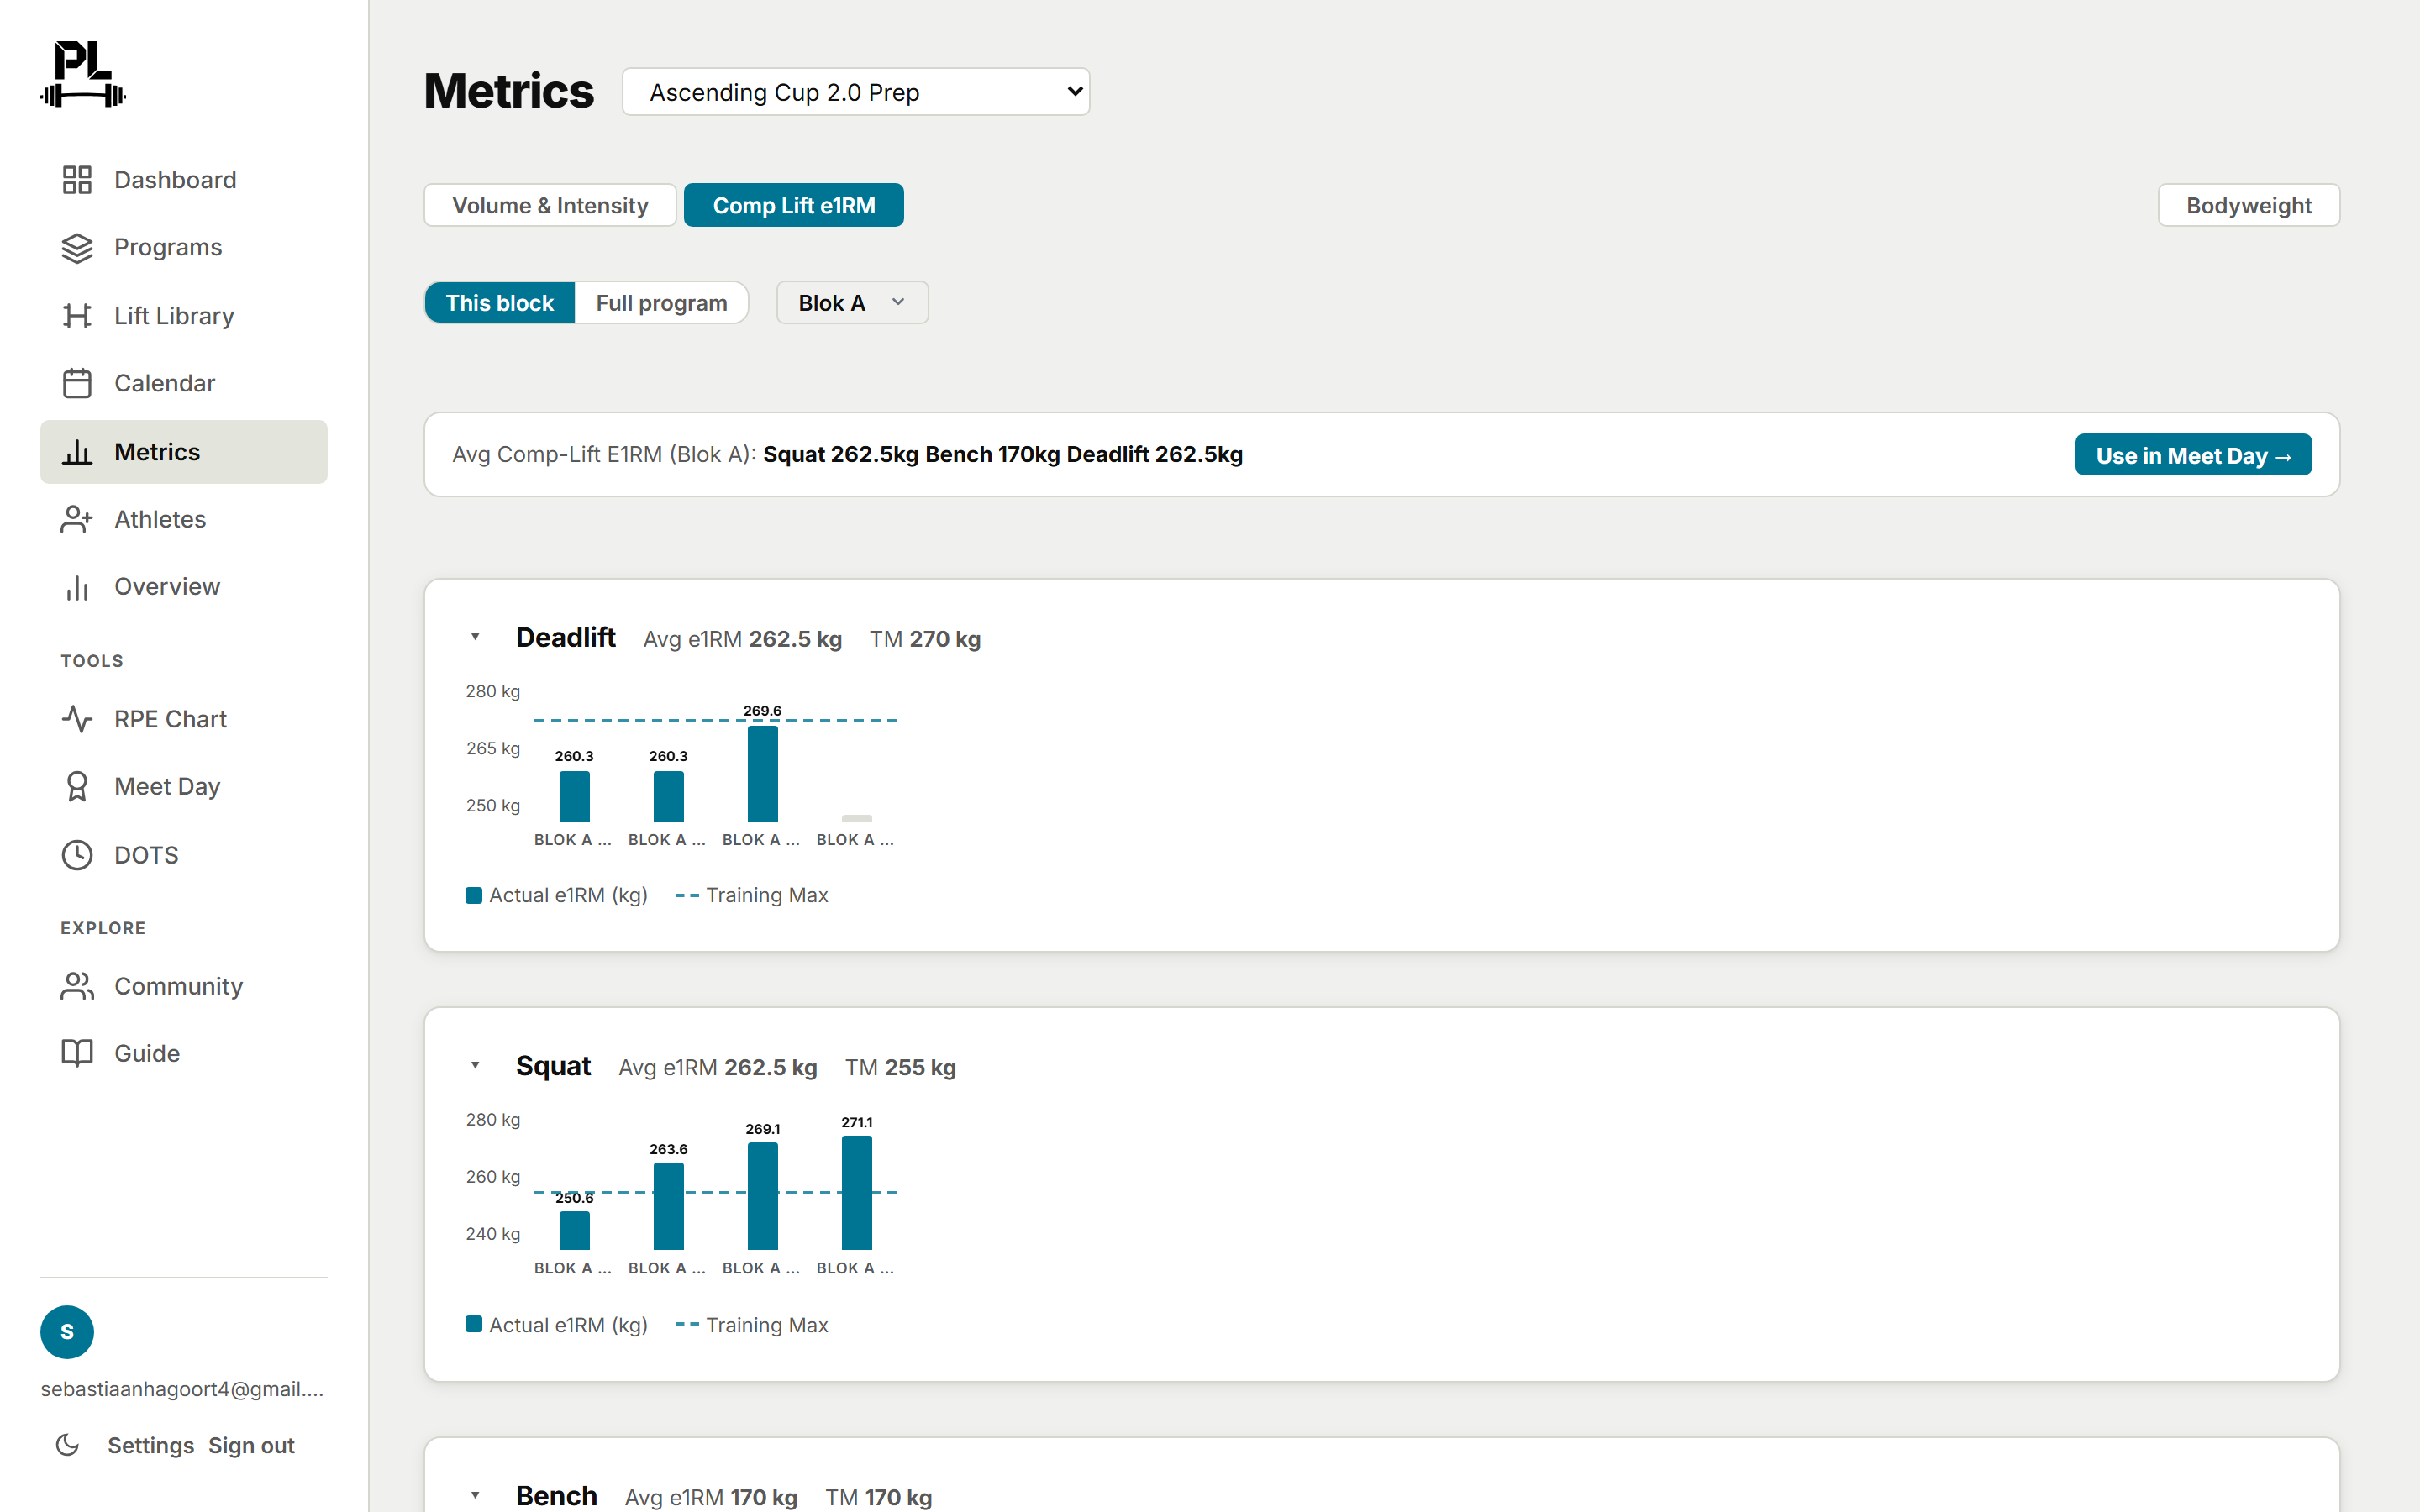2420x1512 pixels.
Task: Click the PL barbell logo
Action: point(83,74)
